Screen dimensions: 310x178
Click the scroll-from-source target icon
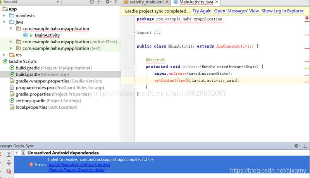point(92,2)
